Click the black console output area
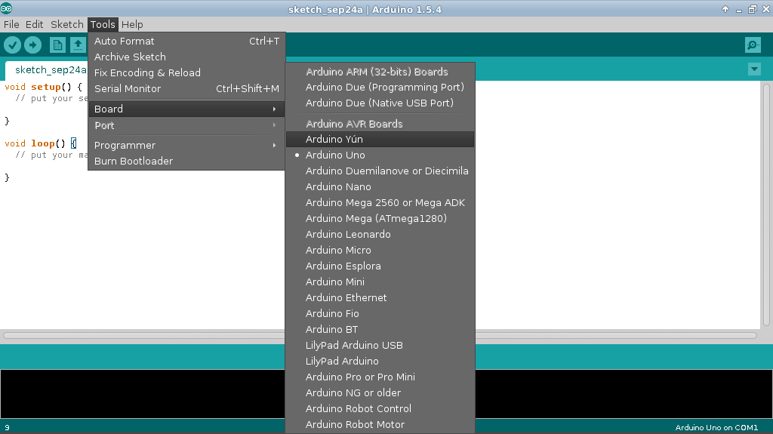773x434 pixels. [x=143, y=393]
